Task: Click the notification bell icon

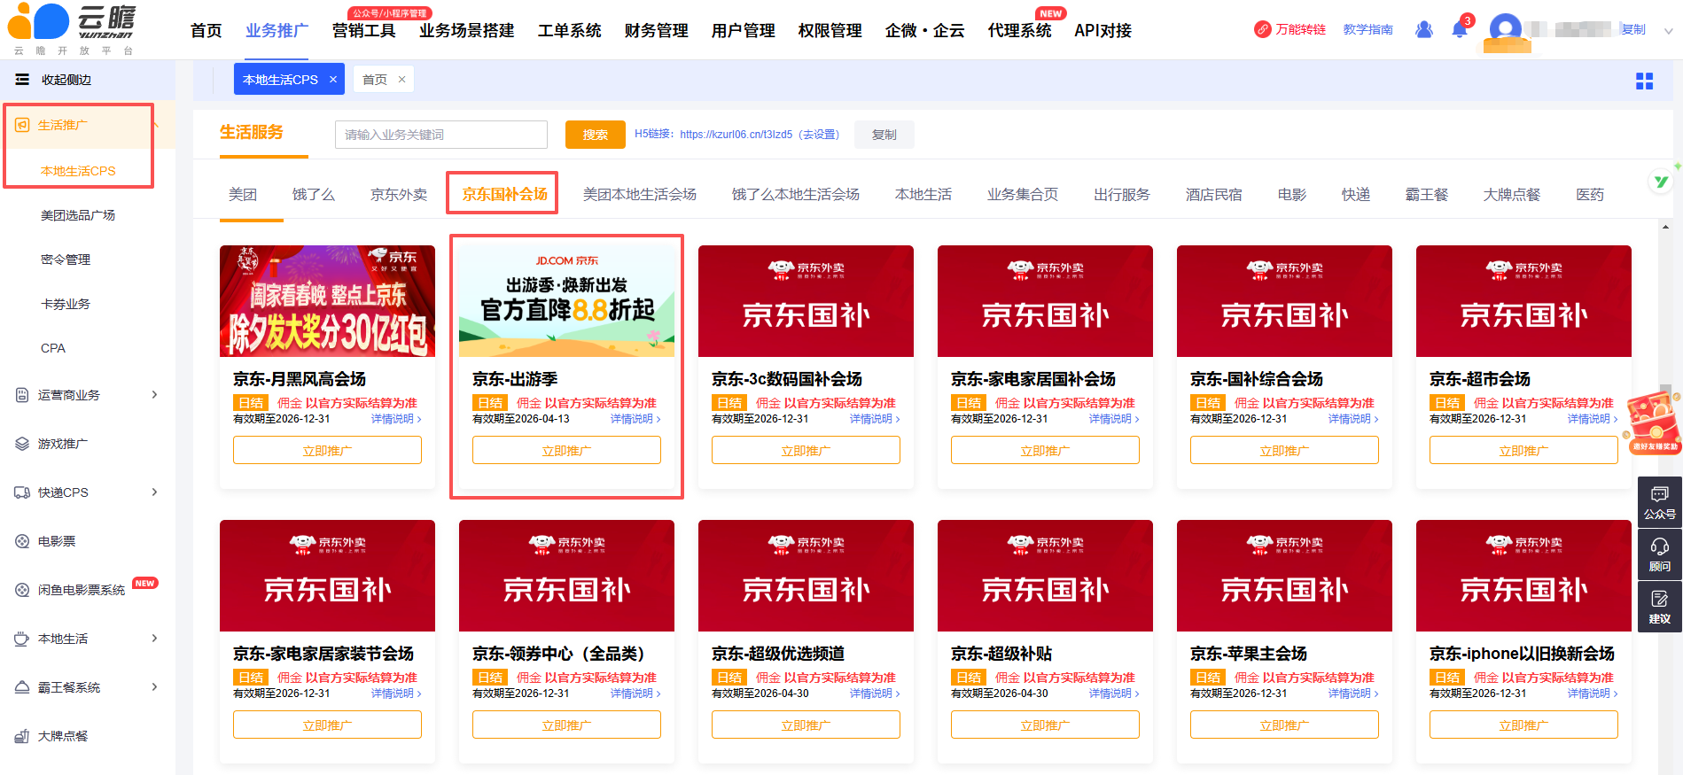Action: pos(1459,30)
